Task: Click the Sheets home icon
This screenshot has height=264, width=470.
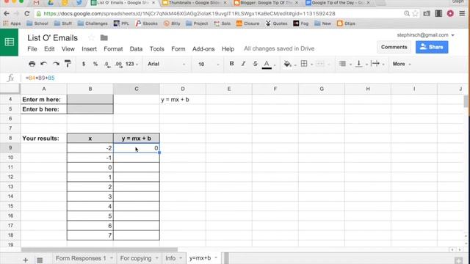Action: tap(9, 43)
